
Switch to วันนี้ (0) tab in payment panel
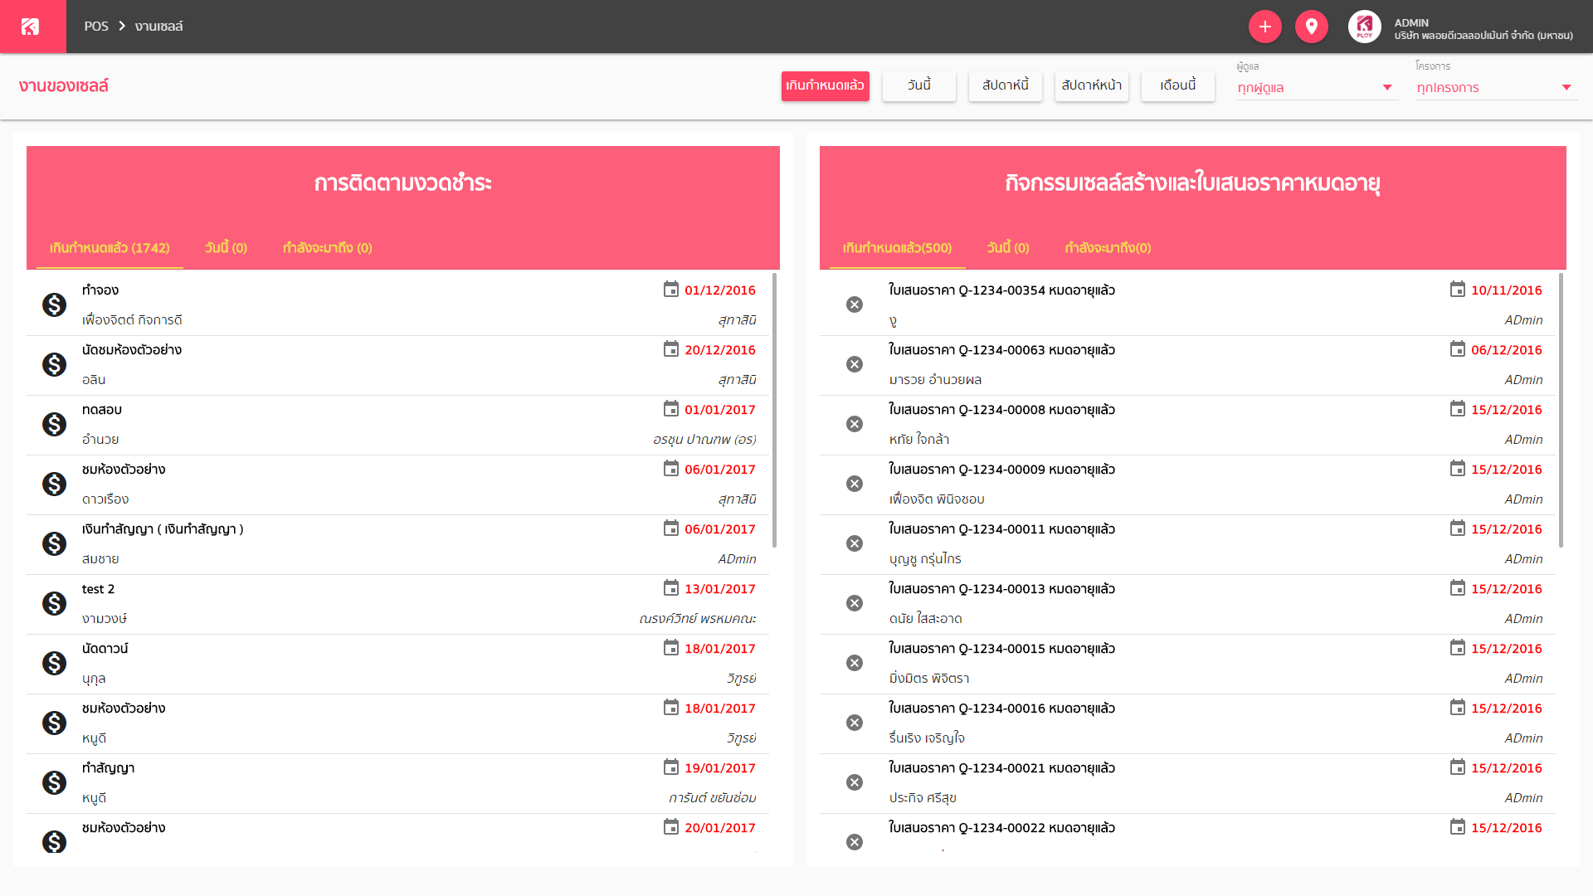pos(226,248)
